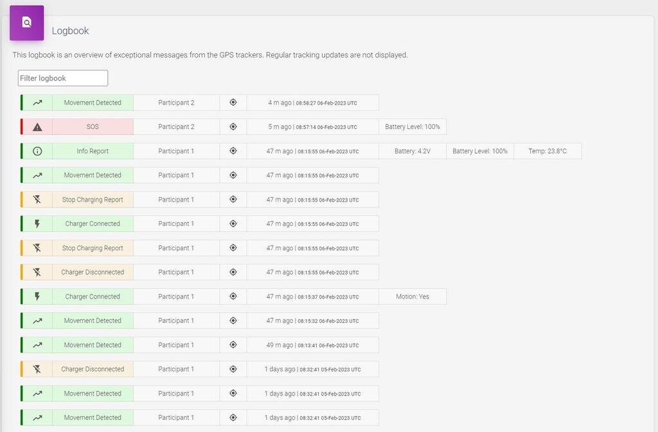The width and height of the screenshot is (658, 432).
Task: Click the SOS warning triangle icon
Action: 37,126
